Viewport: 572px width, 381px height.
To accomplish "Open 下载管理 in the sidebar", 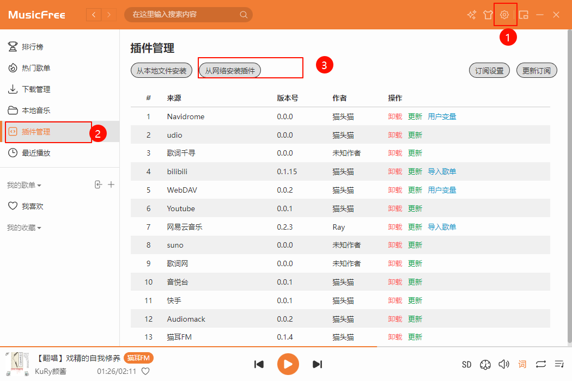I will pos(36,89).
